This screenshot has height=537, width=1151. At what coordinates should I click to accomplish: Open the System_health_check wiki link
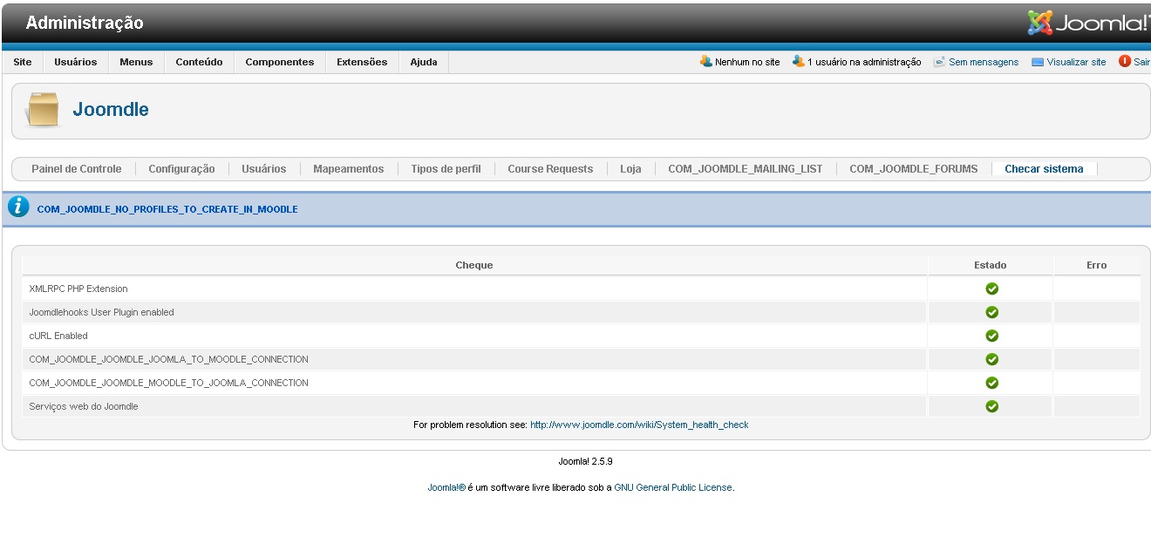[638, 425]
